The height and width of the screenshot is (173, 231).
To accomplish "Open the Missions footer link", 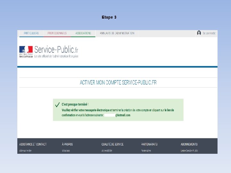I will pos(66,151).
